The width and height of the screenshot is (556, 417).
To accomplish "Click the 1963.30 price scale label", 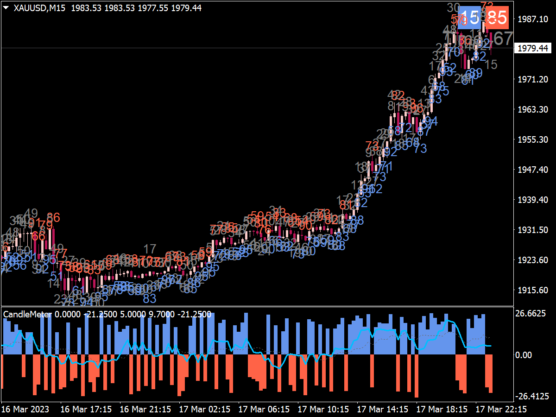I will coord(532,109).
